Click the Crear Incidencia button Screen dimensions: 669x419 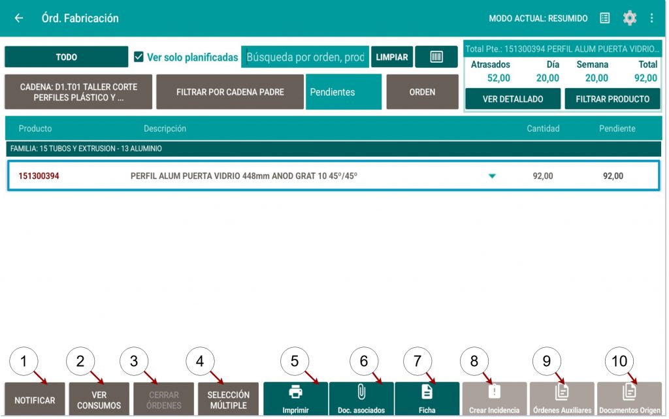(x=494, y=399)
